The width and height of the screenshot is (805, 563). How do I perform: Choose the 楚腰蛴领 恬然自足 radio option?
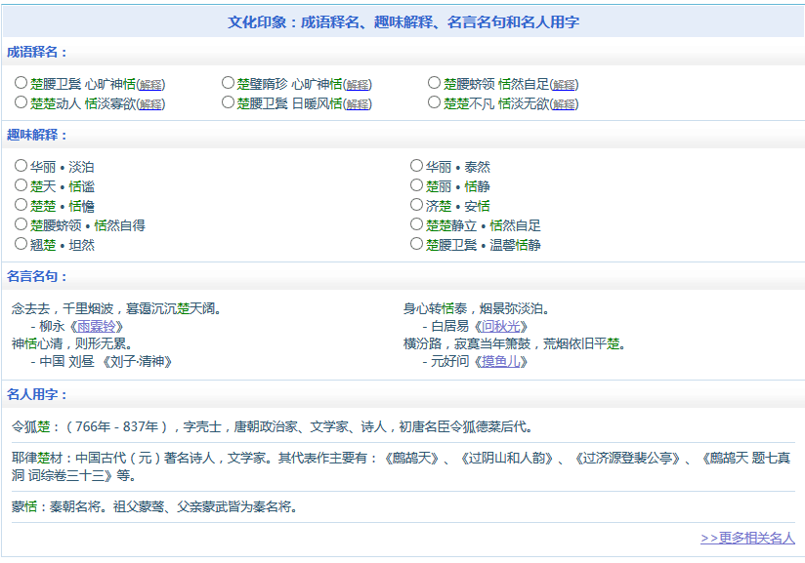click(434, 84)
